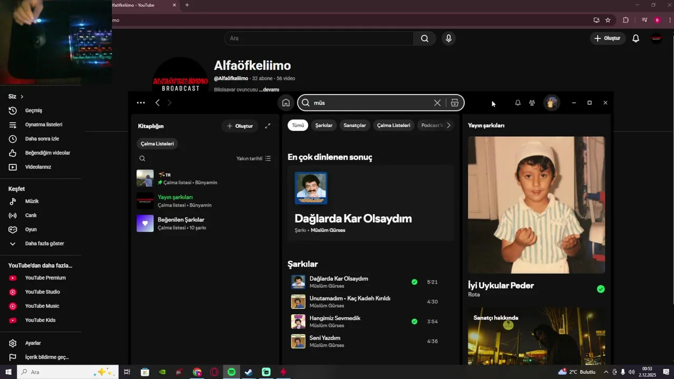Expand the Siz section chevron
The width and height of the screenshot is (674, 379).
22,97
